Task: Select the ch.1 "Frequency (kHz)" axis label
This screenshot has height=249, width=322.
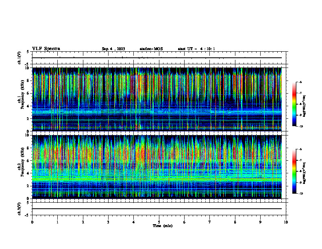Action: (x=23, y=94)
